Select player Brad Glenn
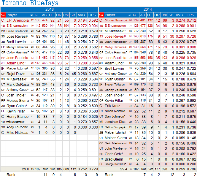The width and height of the screenshot is (197, 176). click(114, 159)
